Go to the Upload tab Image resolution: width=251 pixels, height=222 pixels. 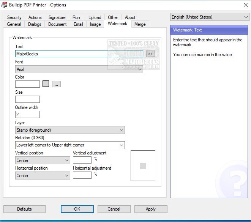[95, 17]
